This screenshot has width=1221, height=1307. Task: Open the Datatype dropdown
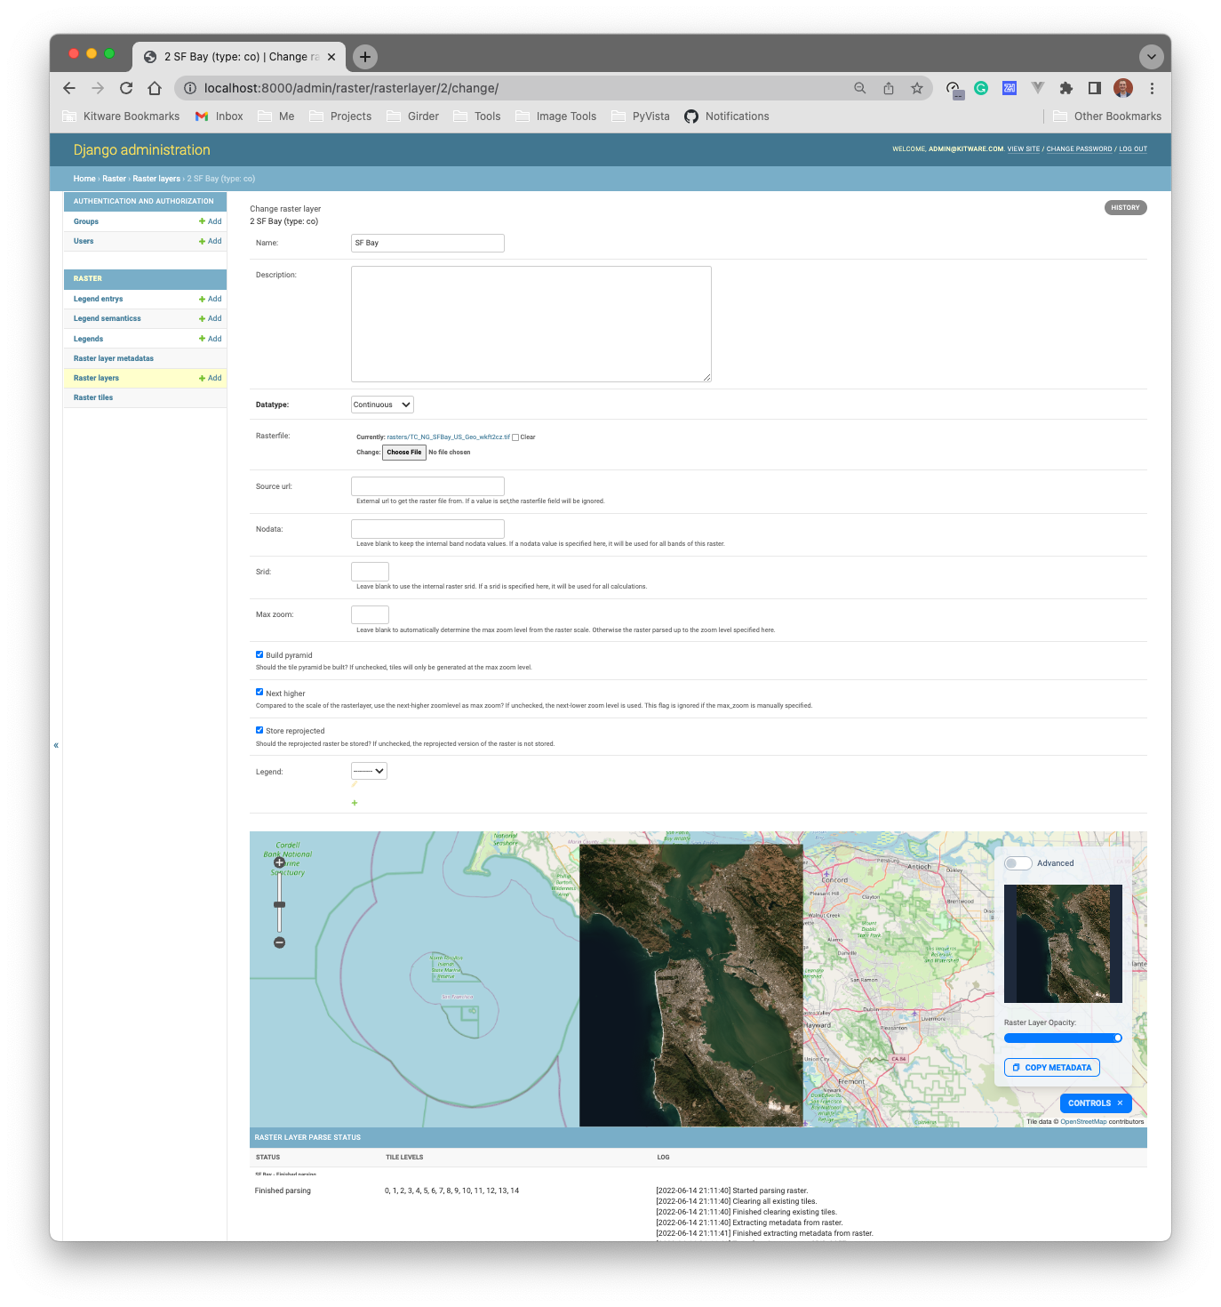click(383, 405)
